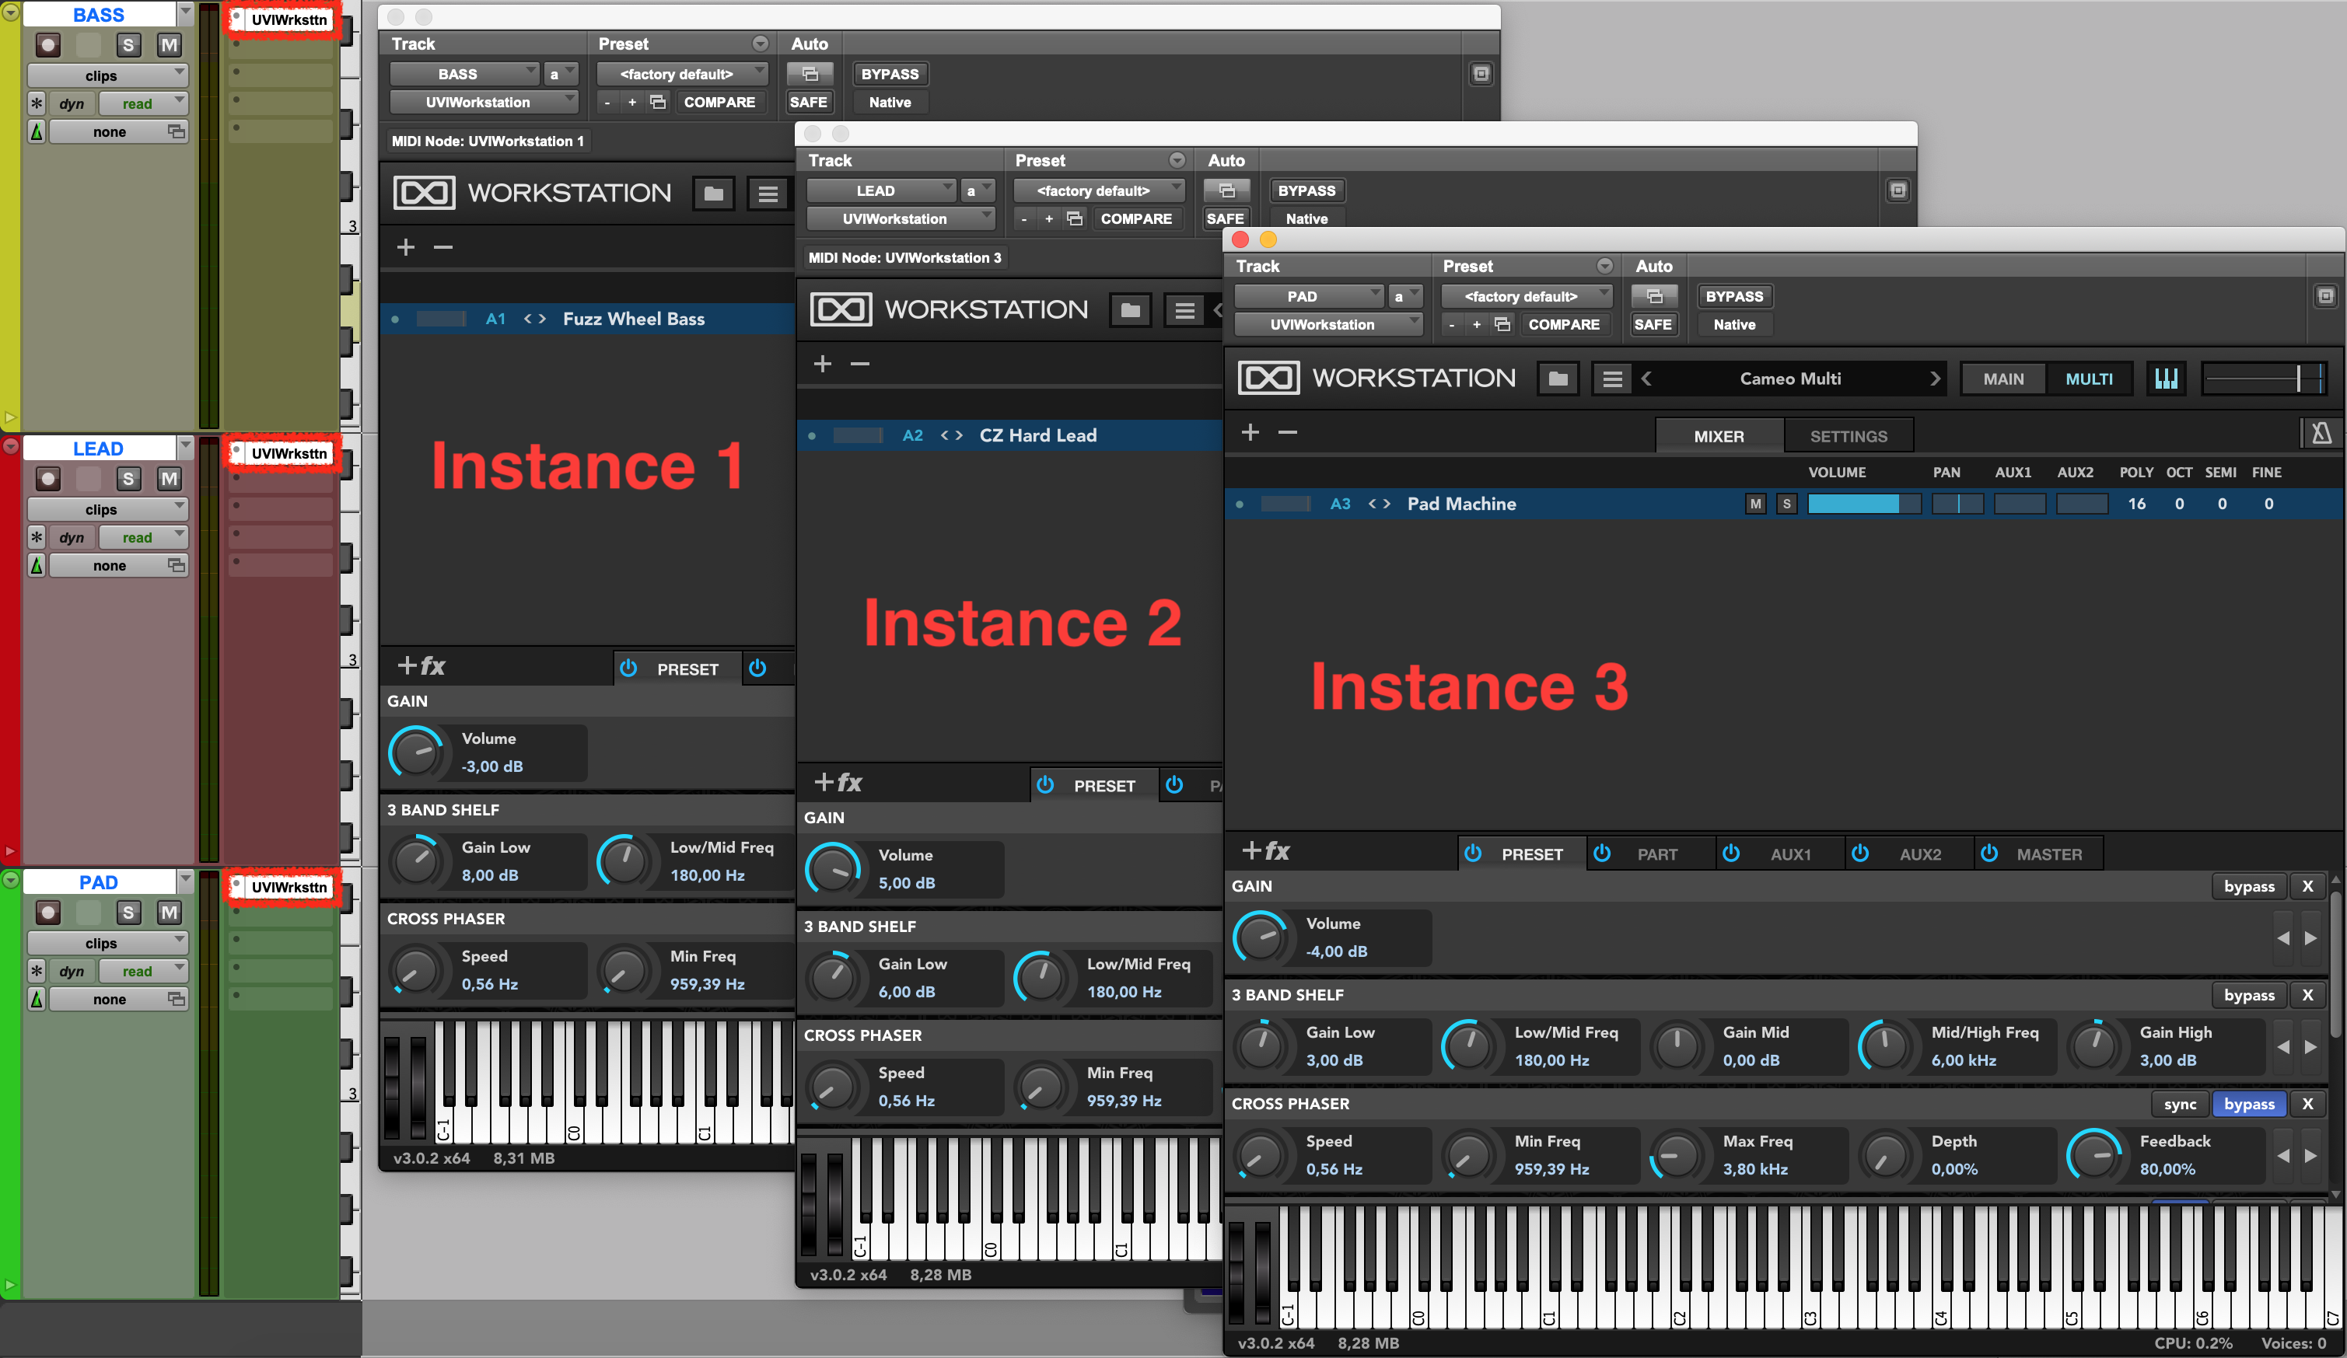Freeze icon on BASS track strip
The image size is (2347, 1358).
coord(37,103)
